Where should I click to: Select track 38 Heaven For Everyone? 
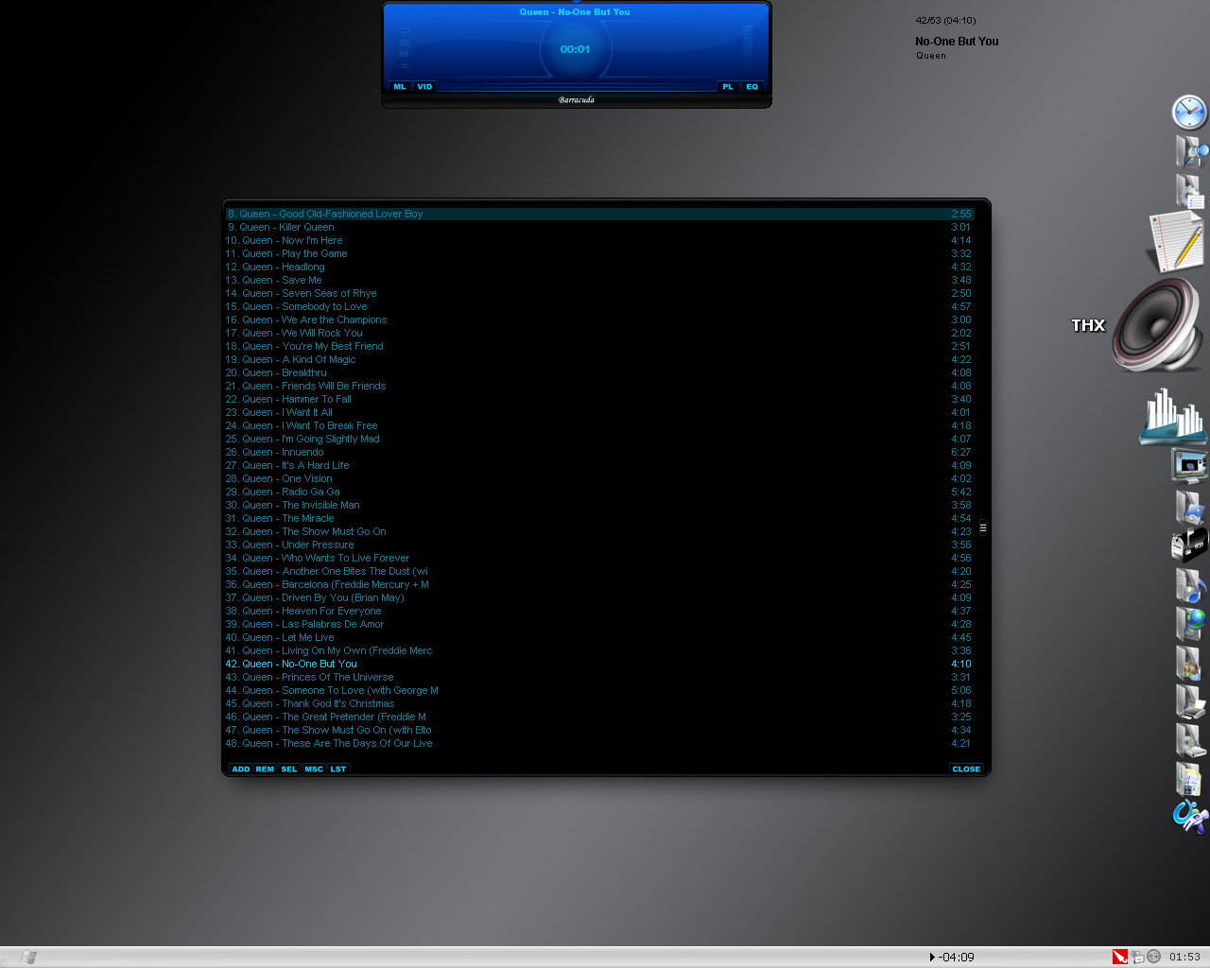(x=599, y=611)
